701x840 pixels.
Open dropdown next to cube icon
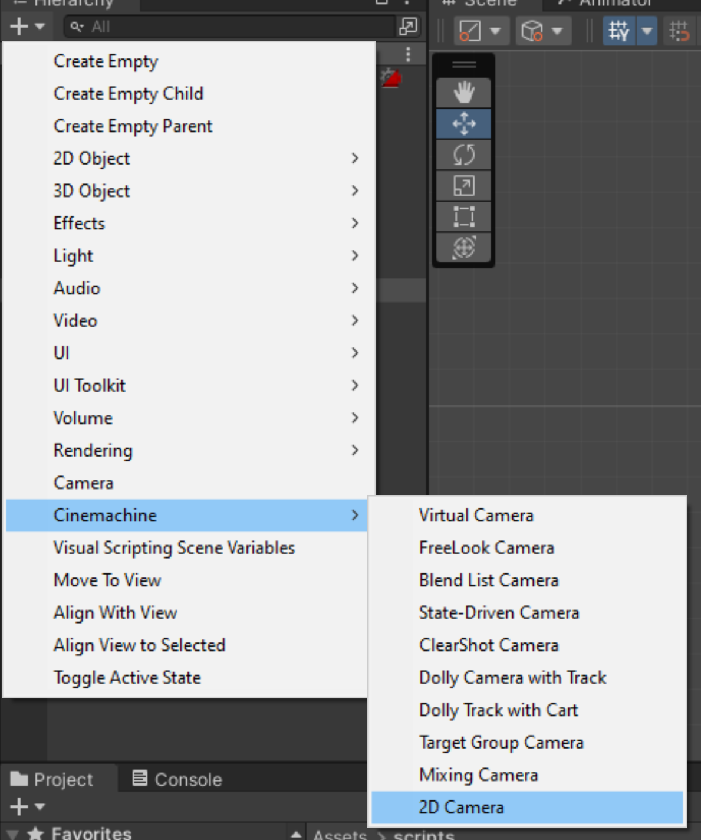click(x=557, y=31)
